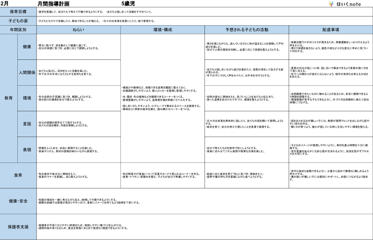Click the 人間関係 row label
This screenshot has height=240, width=373.
click(27, 73)
